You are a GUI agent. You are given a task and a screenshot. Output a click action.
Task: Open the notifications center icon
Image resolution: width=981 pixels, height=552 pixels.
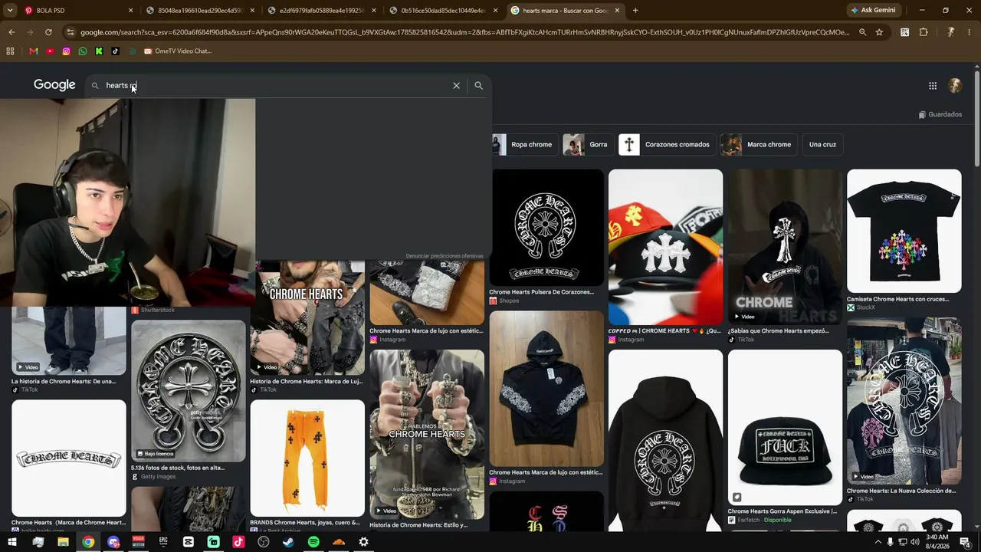click(x=965, y=542)
